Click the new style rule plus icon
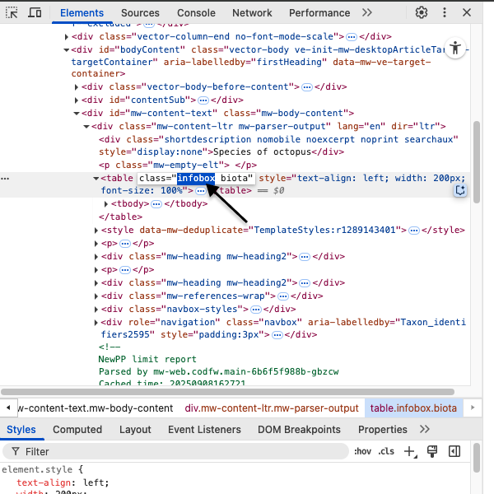This screenshot has height=494, width=494. (x=411, y=451)
